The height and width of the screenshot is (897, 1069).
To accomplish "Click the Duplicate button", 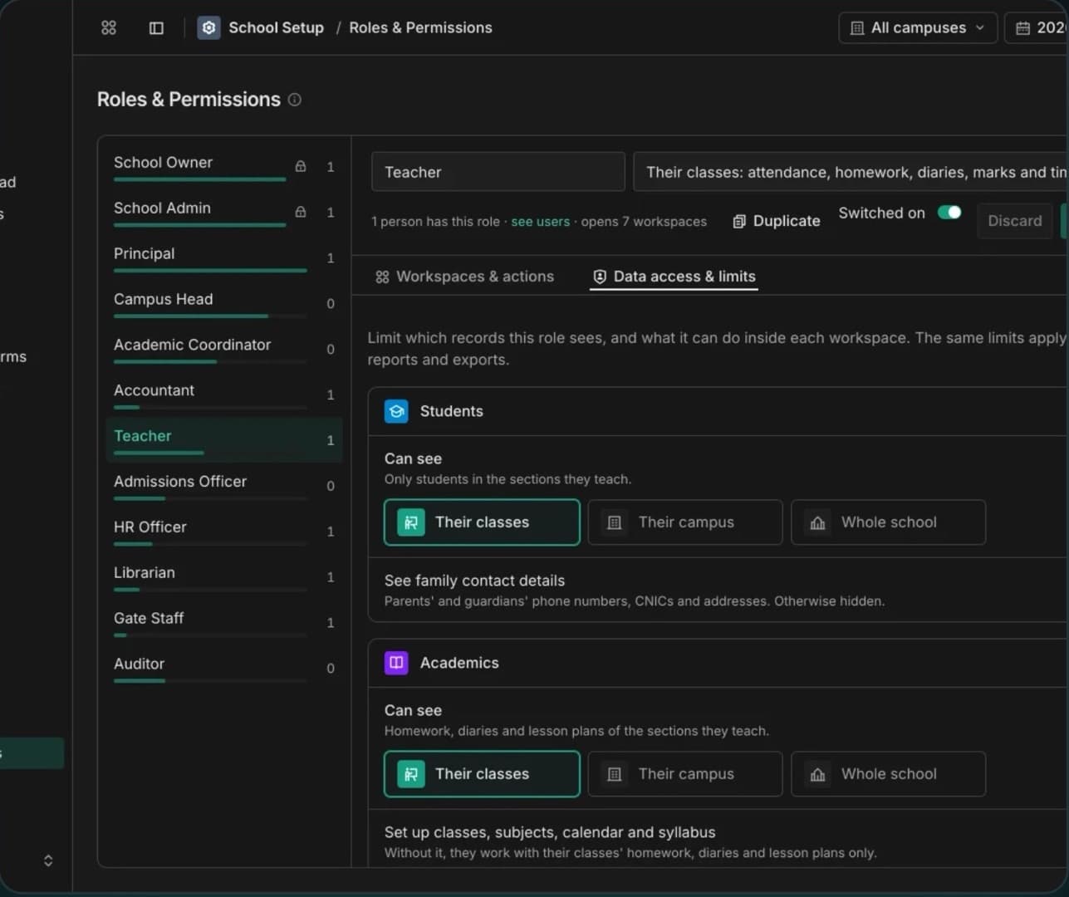I will point(777,221).
